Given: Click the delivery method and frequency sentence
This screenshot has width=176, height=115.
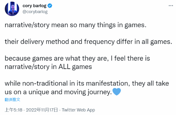Looking at the screenshot, I should [88, 42].
